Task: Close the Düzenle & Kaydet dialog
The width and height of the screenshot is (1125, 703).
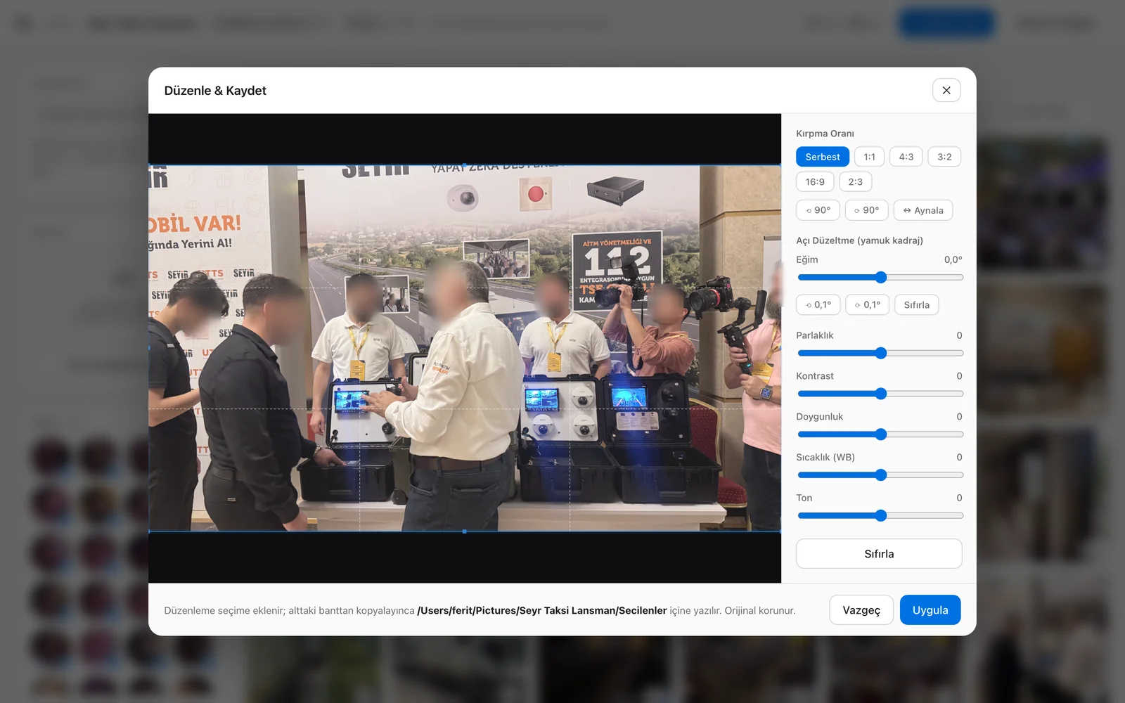Action: tap(946, 90)
